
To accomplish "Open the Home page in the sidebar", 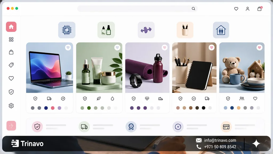I will (x=11, y=27).
